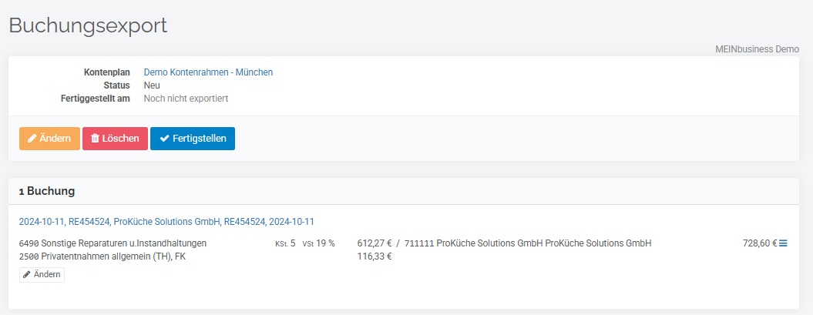813x315 pixels.
Task: Select the text 6490 Sonstige Reparaturen u.Instandhaltungen
Action: (113, 243)
